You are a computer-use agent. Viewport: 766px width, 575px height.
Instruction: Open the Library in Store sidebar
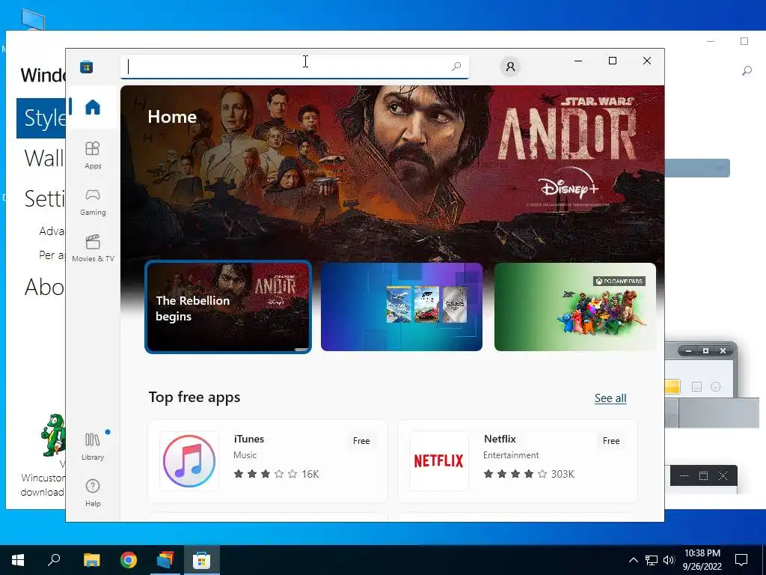92,446
